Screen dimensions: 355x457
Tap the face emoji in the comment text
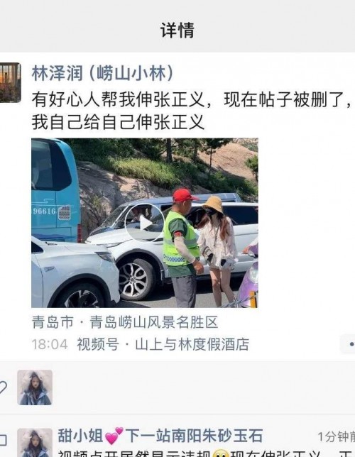point(221,453)
